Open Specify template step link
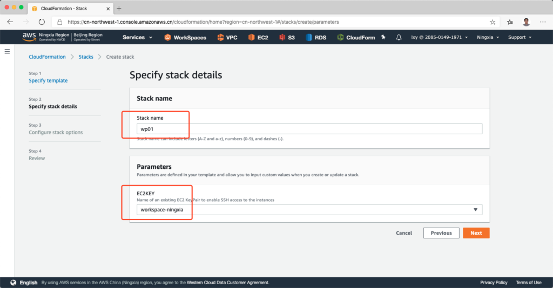553x288 pixels. tap(48, 80)
